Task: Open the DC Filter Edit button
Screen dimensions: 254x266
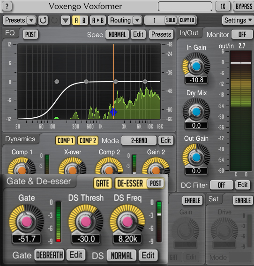Action: [x=243, y=185]
